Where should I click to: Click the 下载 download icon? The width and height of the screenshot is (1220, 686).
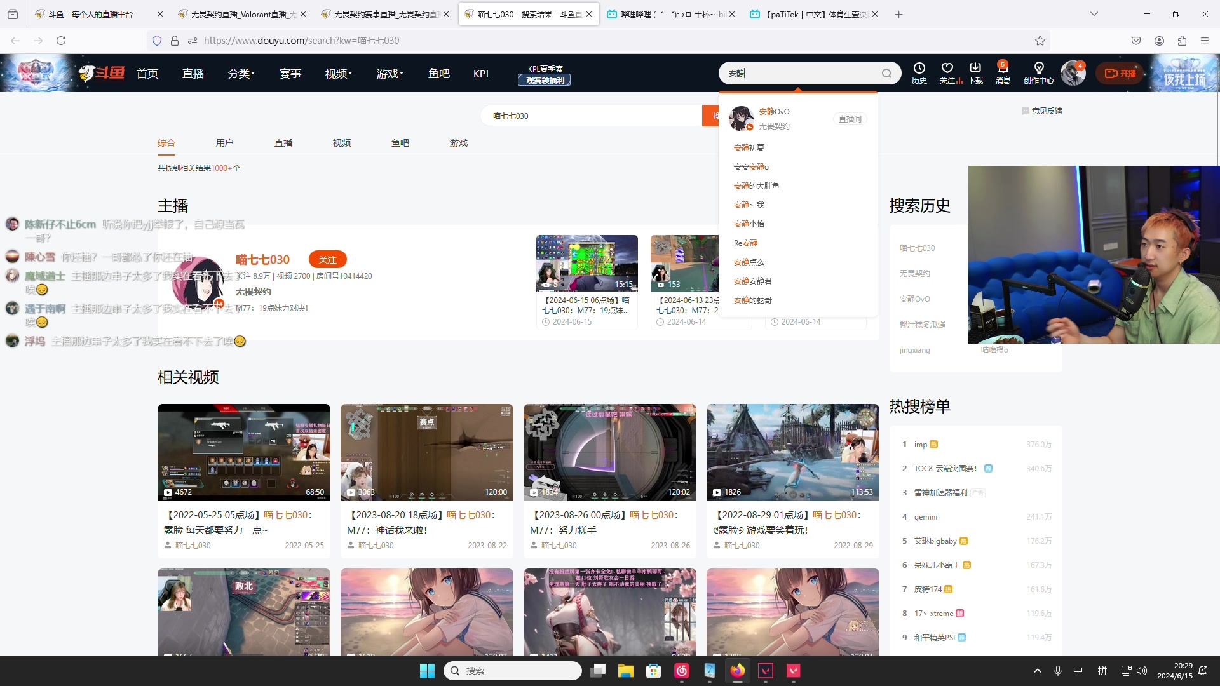point(975,73)
